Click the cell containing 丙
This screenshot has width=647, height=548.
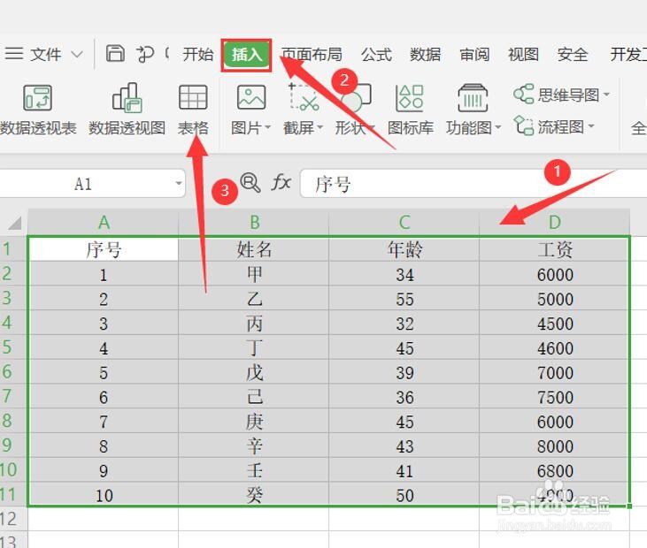click(x=254, y=323)
